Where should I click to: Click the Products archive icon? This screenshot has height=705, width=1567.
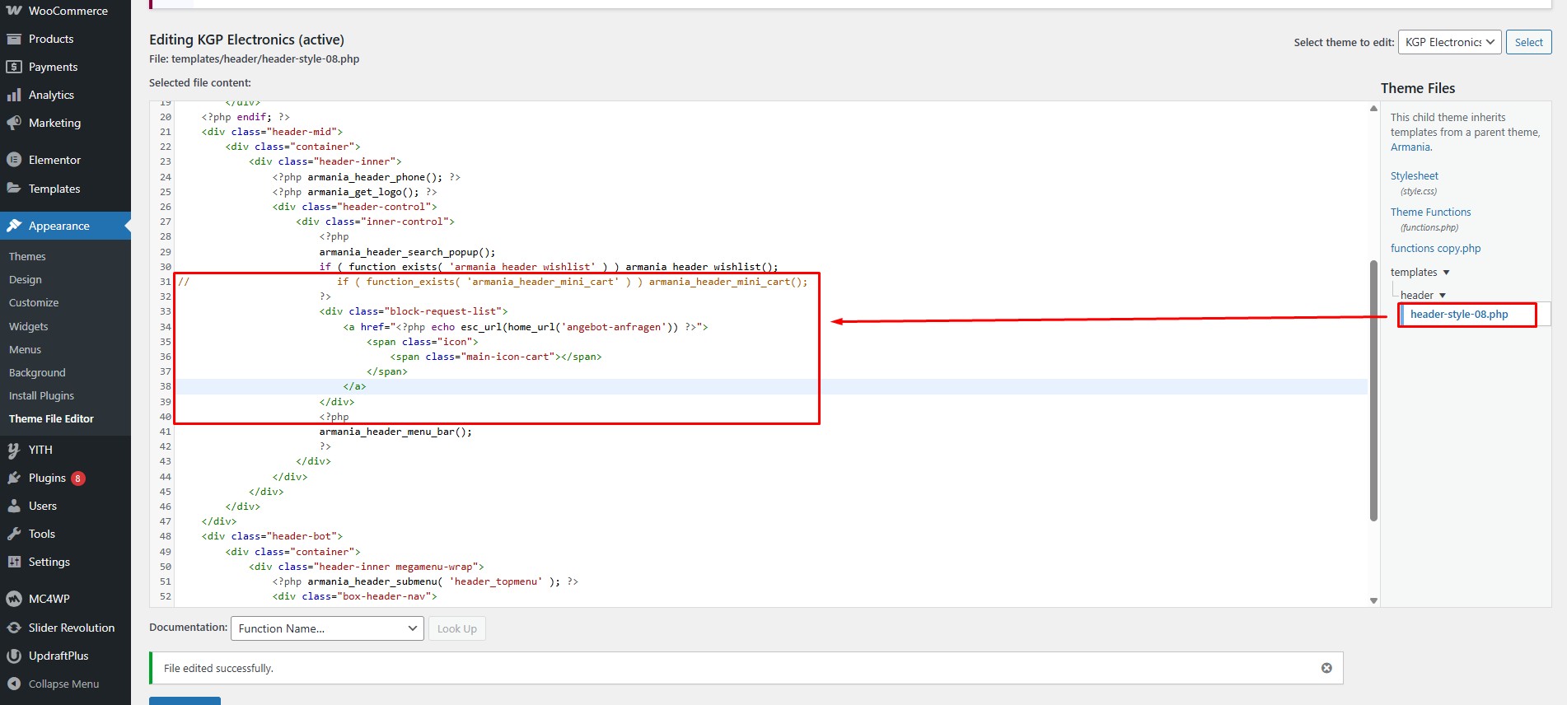14,39
